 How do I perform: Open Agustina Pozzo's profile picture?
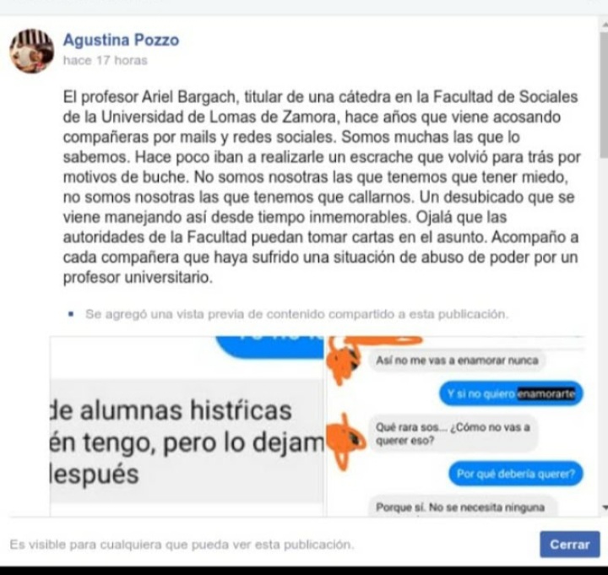tap(32, 51)
